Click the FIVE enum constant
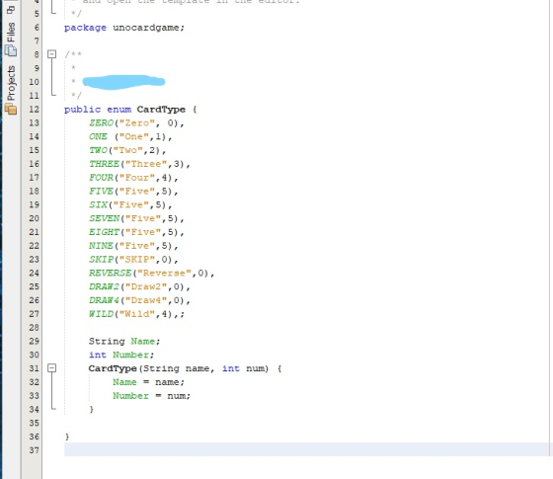Image resolution: width=553 pixels, height=479 pixels. [101, 192]
